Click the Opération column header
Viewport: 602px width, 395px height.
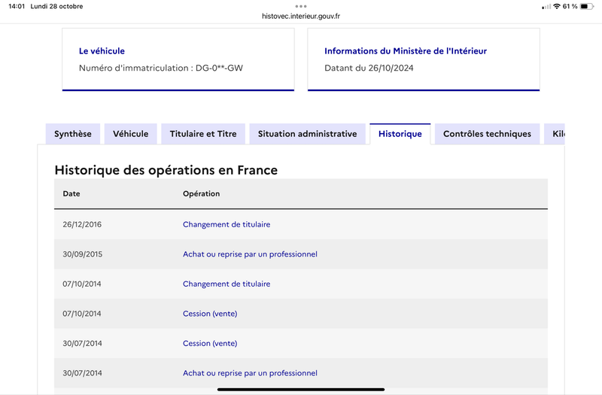(201, 194)
